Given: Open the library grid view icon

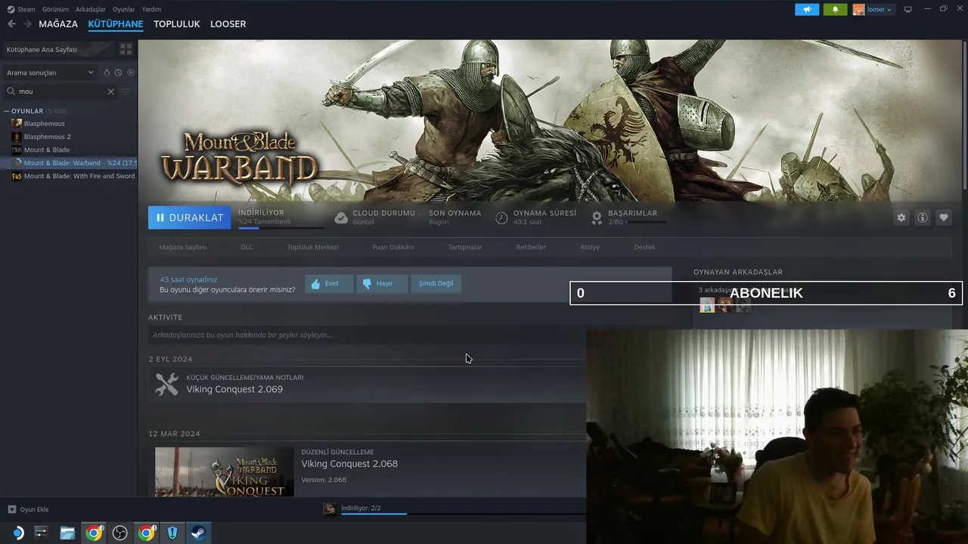Looking at the screenshot, I should 126,49.
